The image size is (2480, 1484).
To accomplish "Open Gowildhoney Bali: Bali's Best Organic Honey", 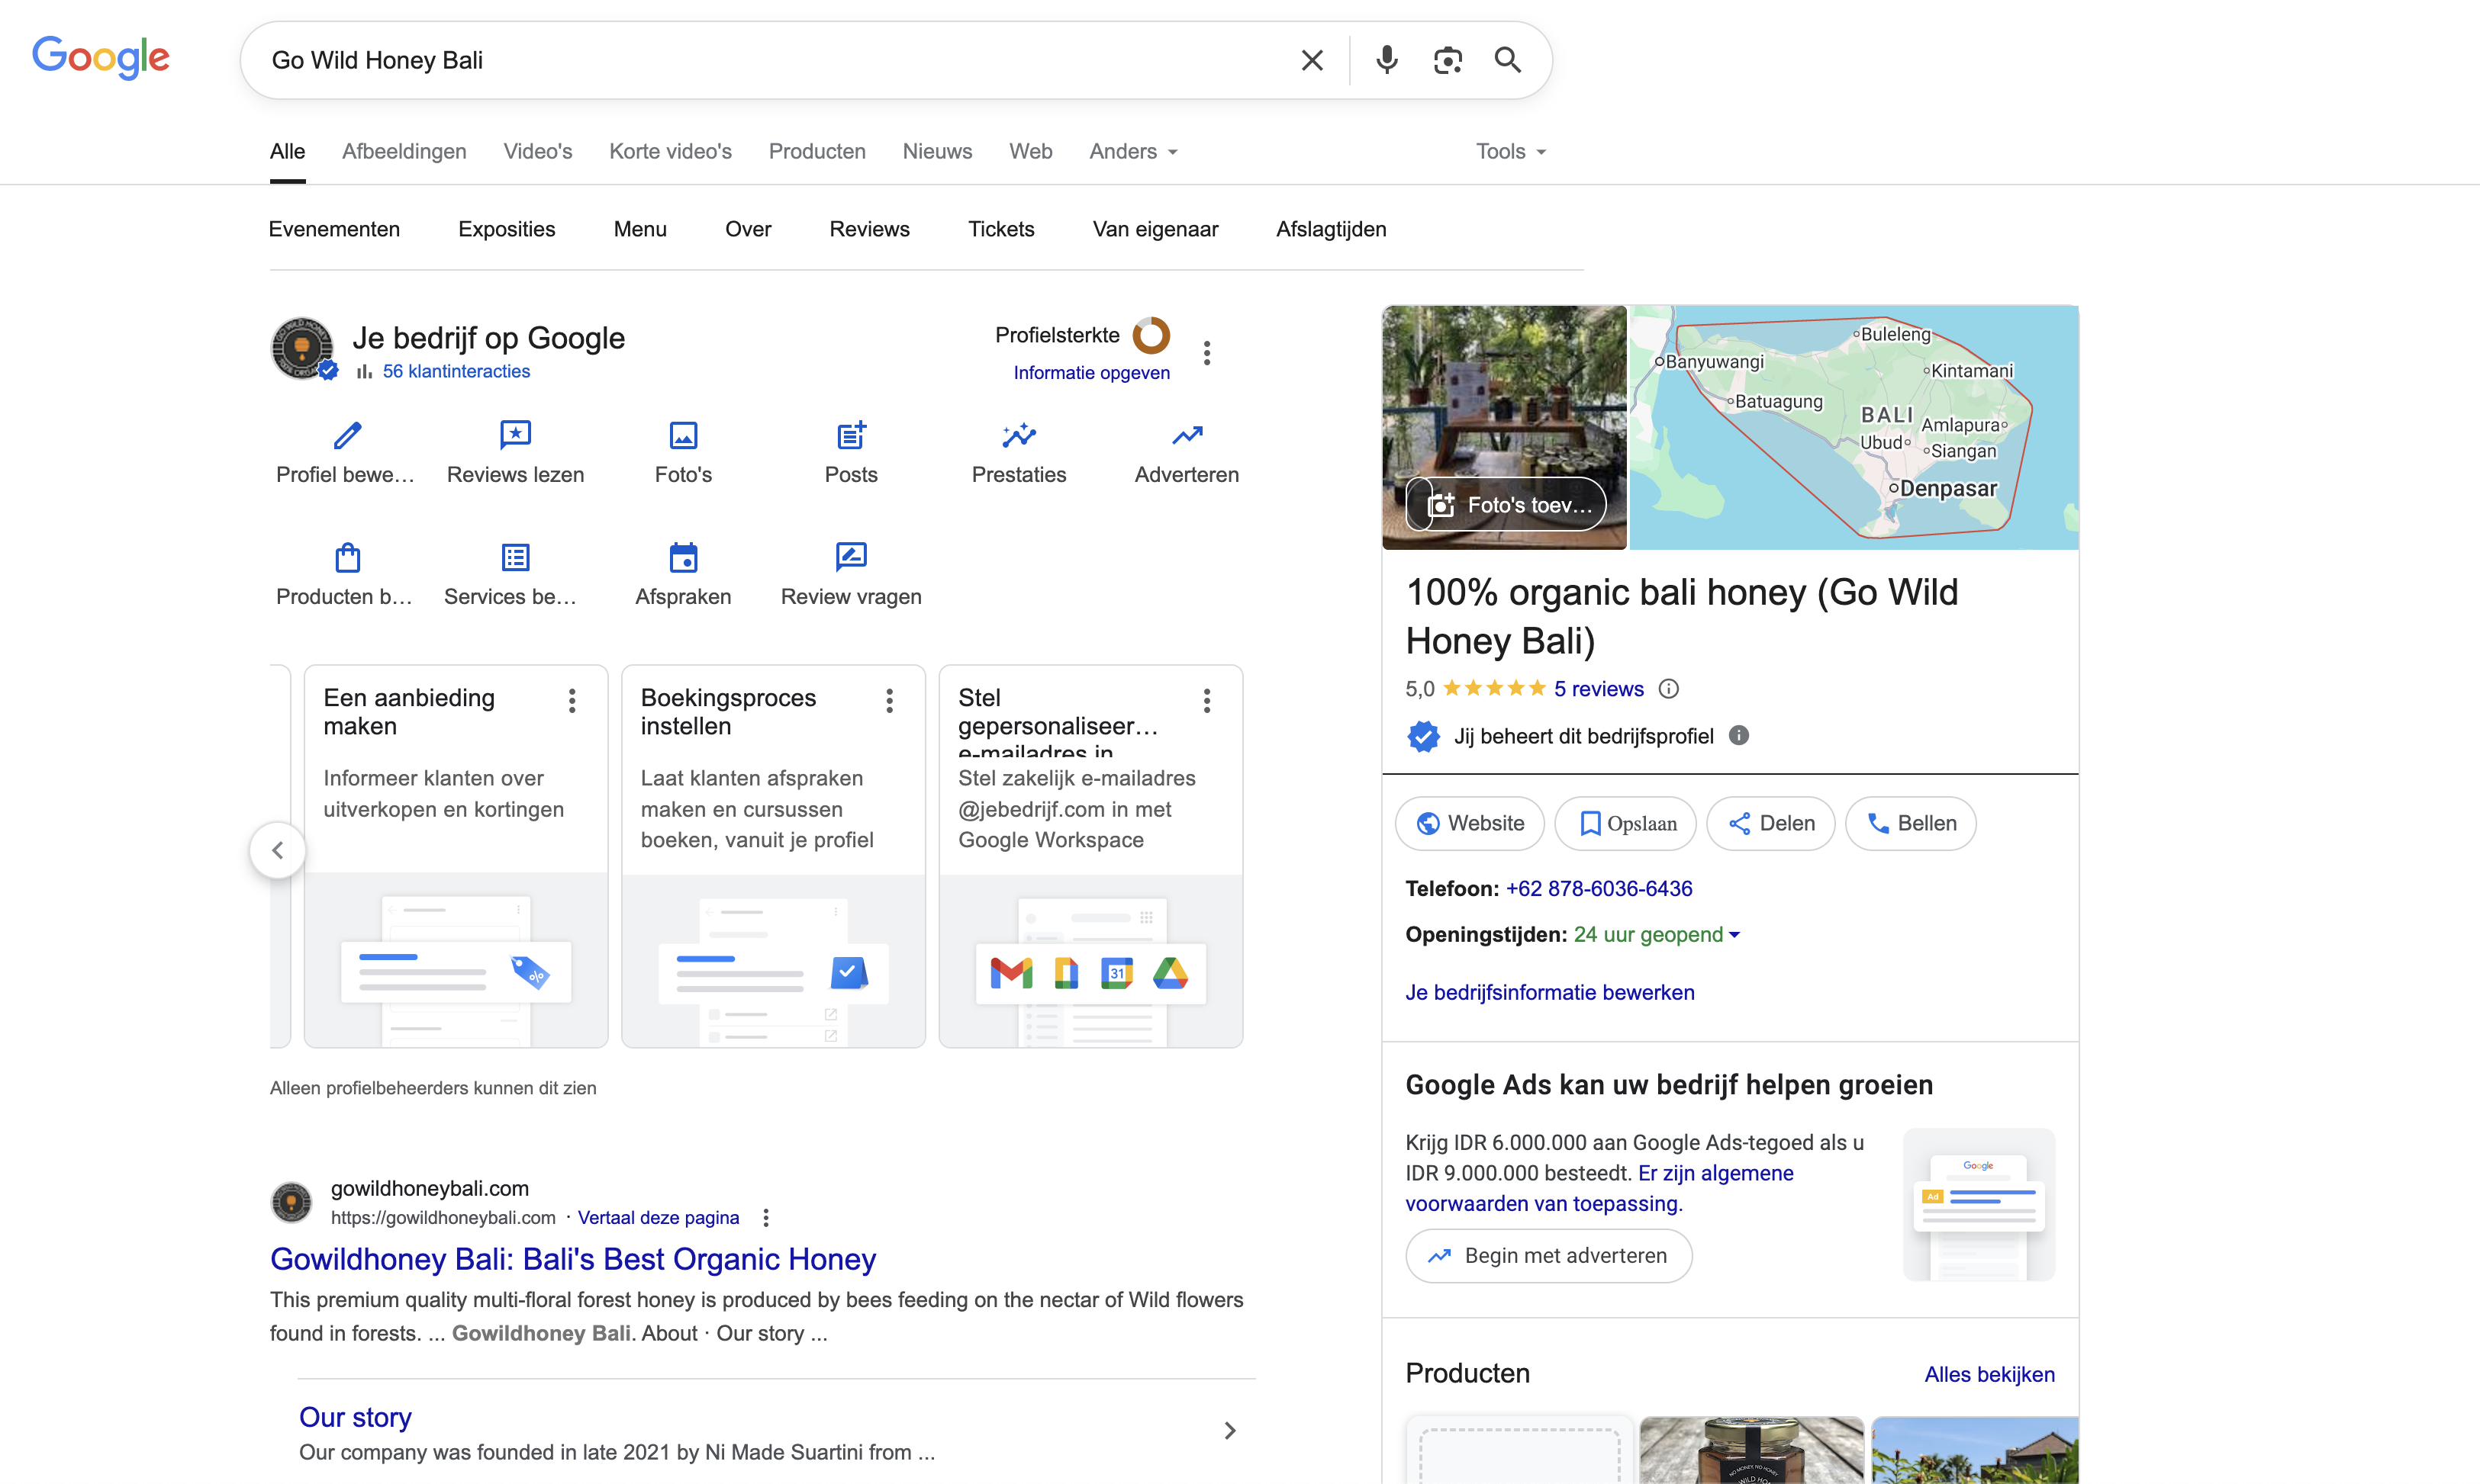I will 572,1259.
